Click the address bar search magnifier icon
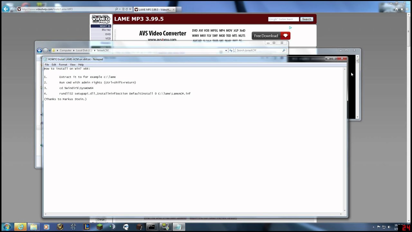Viewport: 412px width, 232px height. [117, 9]
